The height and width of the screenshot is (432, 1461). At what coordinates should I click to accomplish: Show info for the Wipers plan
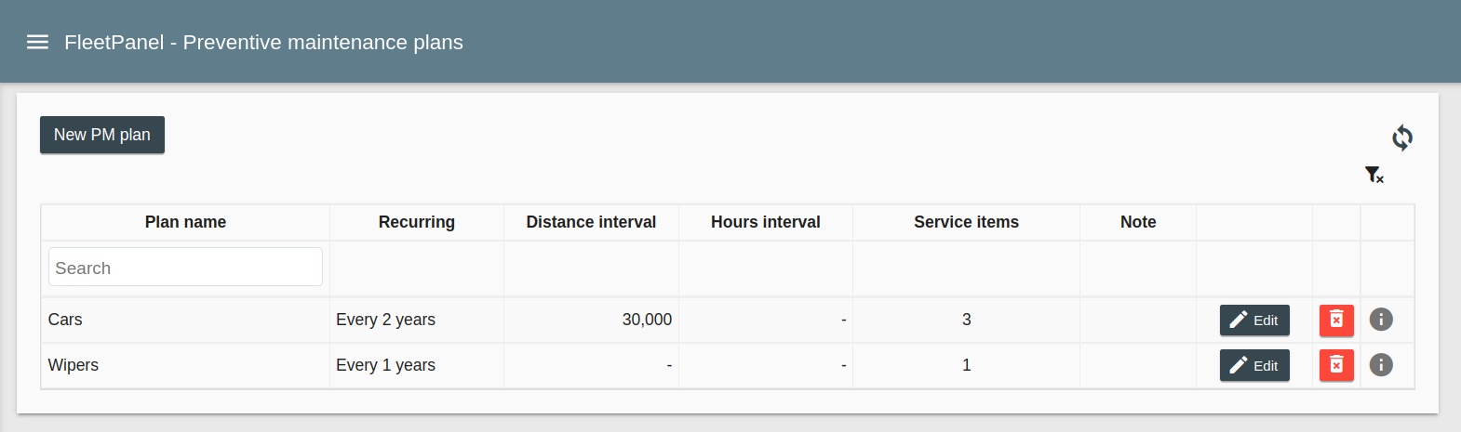coord(1381,365)
